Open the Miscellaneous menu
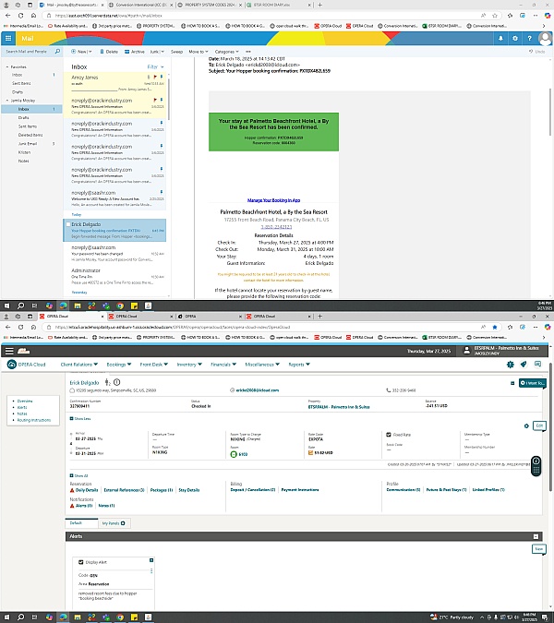The height and width of the screenshot is (623, 554). (x=262, y=365)
